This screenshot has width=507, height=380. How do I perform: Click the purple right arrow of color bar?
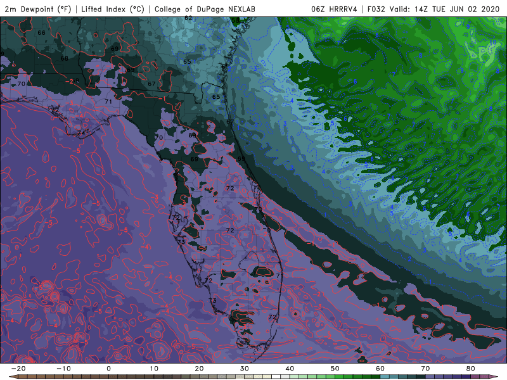[x=494, y=377]
